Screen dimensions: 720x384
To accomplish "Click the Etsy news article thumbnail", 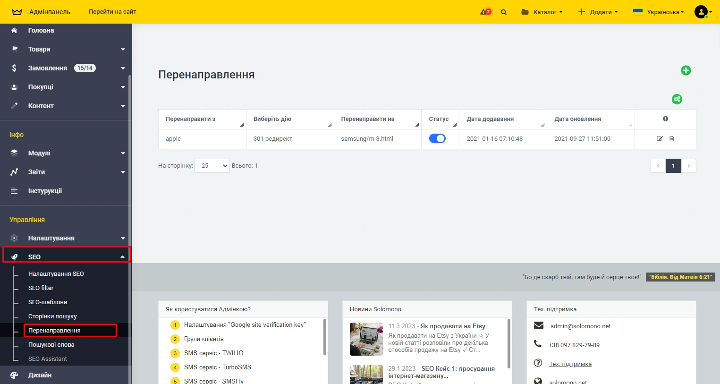I will point(366,339).
